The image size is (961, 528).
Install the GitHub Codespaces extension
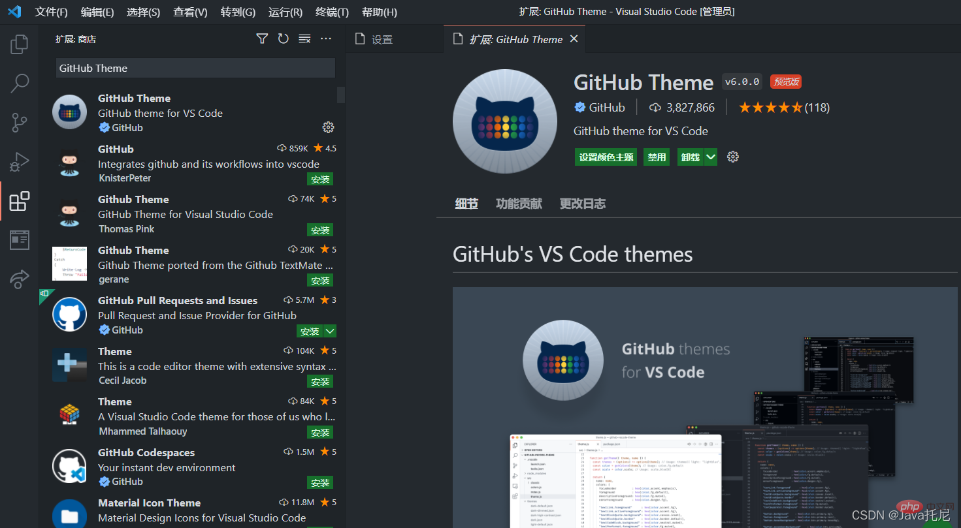point(320,483)
